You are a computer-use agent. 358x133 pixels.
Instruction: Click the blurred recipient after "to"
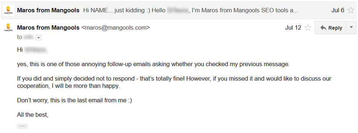pos(29,37)
